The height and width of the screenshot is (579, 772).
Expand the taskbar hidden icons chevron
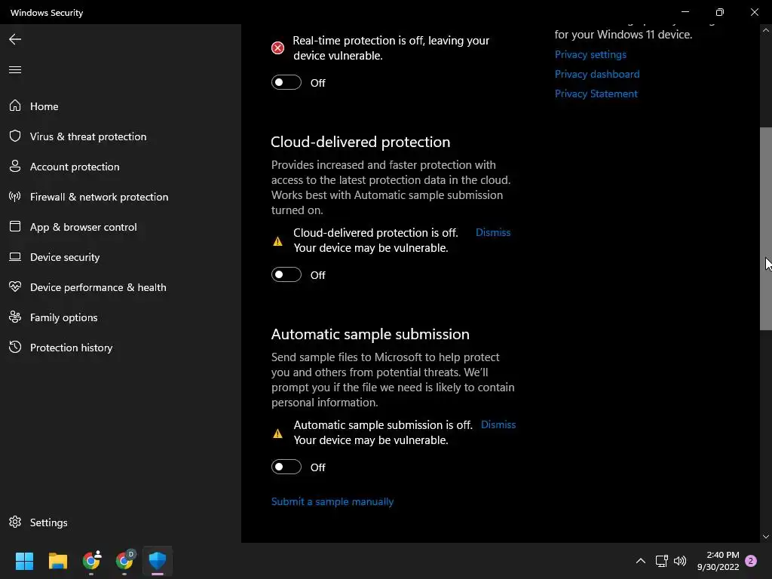click(641, 561)
